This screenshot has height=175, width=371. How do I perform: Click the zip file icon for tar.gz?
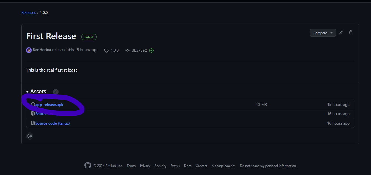coord(33,123)
